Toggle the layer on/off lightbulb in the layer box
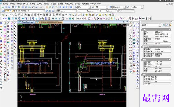This screenshot has width=175, height=107. click(x=6, y=11)
